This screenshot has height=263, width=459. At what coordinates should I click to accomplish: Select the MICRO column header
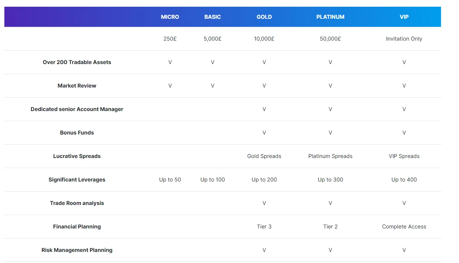170,17
